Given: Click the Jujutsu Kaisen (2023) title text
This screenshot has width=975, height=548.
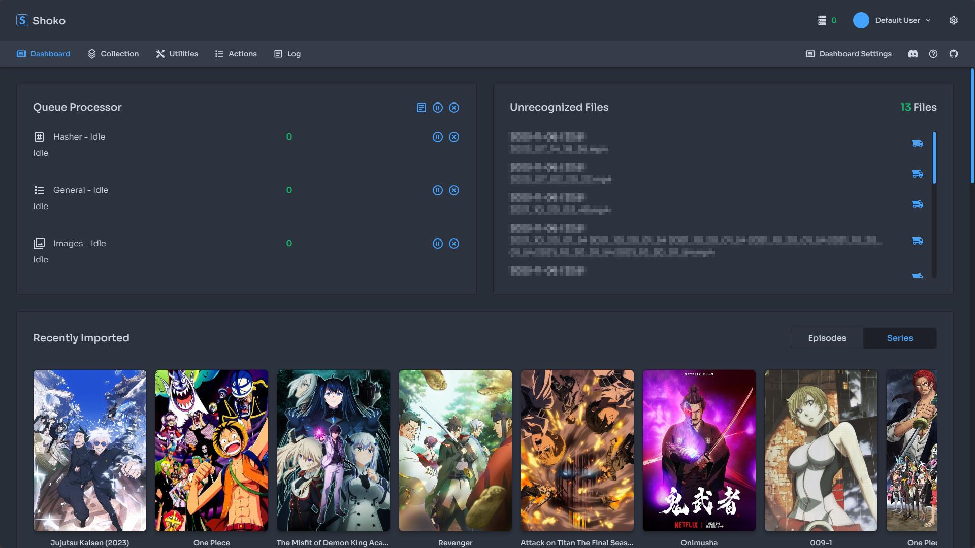Looking at the screenshot, I should click(90, 543).
